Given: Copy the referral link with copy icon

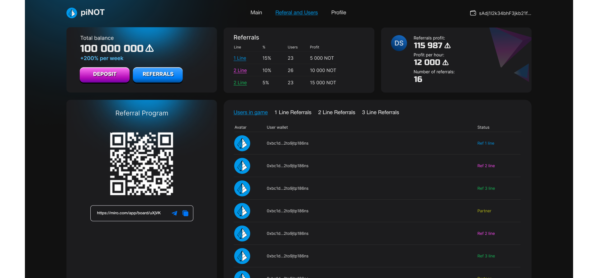Looking at the screenshot, I should [x=185, y=213].
